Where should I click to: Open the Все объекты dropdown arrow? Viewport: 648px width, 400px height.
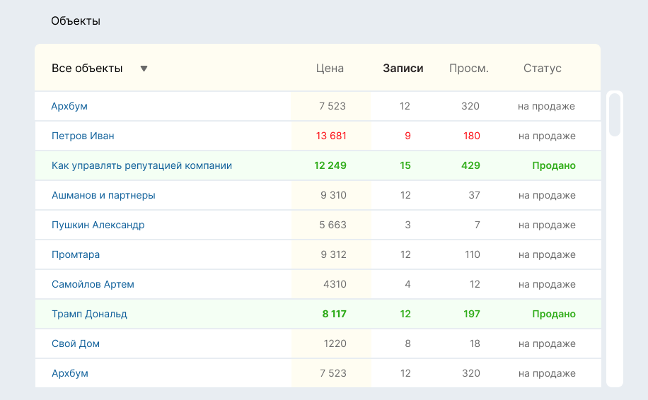coord(144,69)
